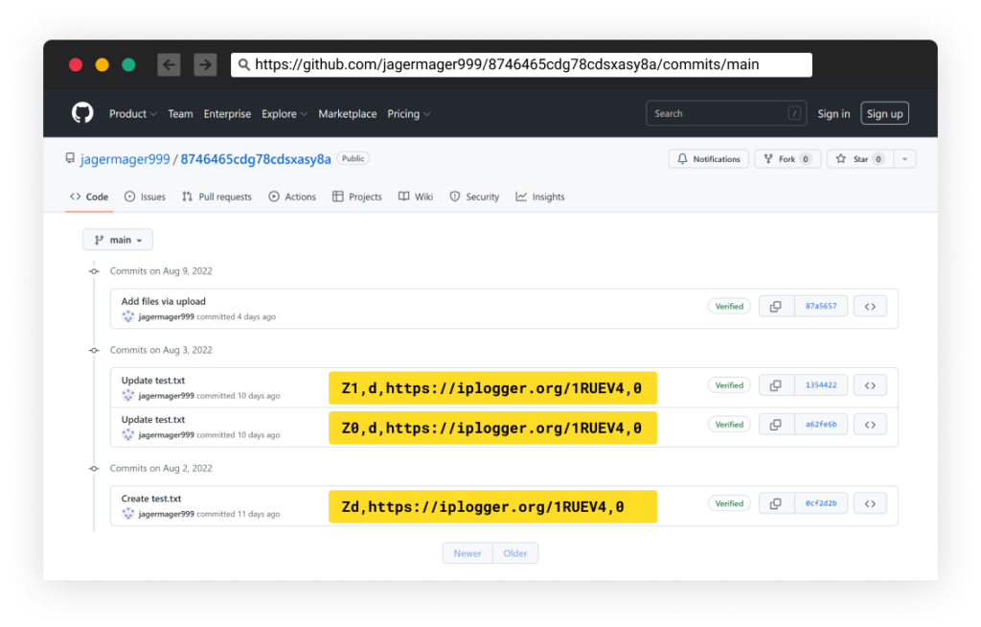Click Verified badge on commit 1354422
This screenshot has height=627, width=981.
[x=729, y=385]
